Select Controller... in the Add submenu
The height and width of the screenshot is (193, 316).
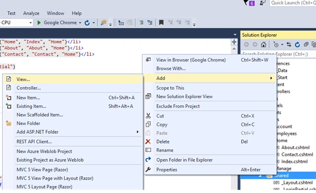click(x=73, y=88)
